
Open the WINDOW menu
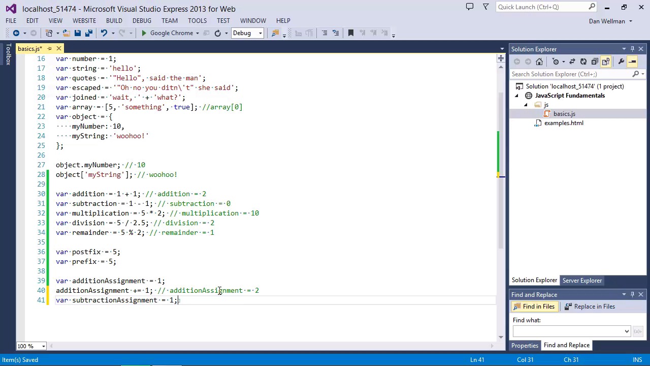click(253, 21)
